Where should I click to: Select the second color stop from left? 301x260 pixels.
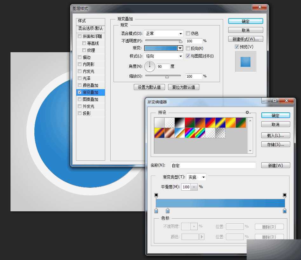pyautogui.click(x=168, y=211)
